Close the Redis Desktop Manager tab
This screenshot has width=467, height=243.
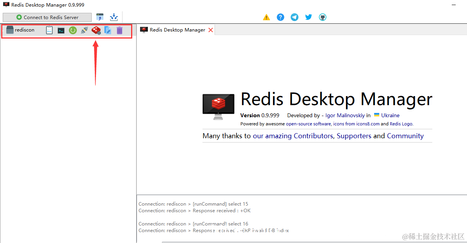pyautogui.click(x=211, y=30)
